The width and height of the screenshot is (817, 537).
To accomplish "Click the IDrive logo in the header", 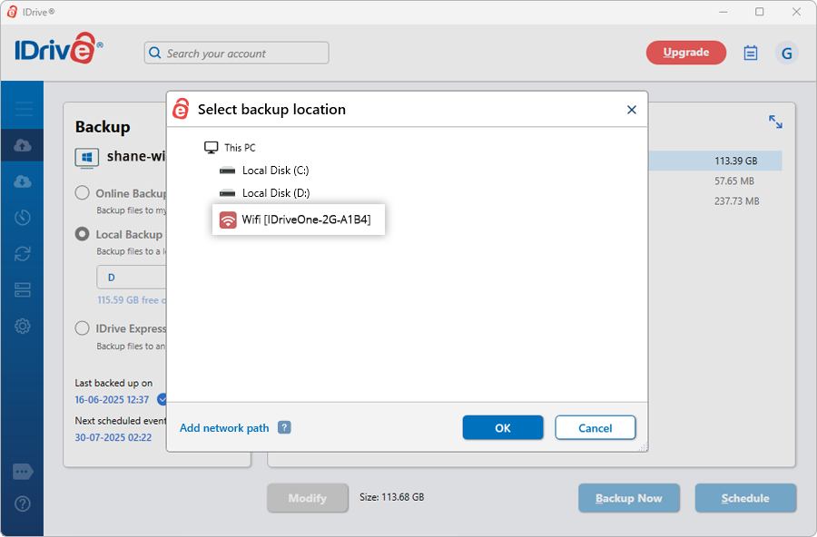I will [58, 48].
